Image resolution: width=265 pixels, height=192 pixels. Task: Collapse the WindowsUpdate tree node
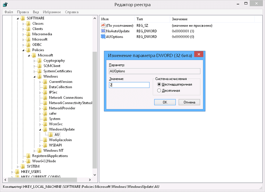point(40,130)
